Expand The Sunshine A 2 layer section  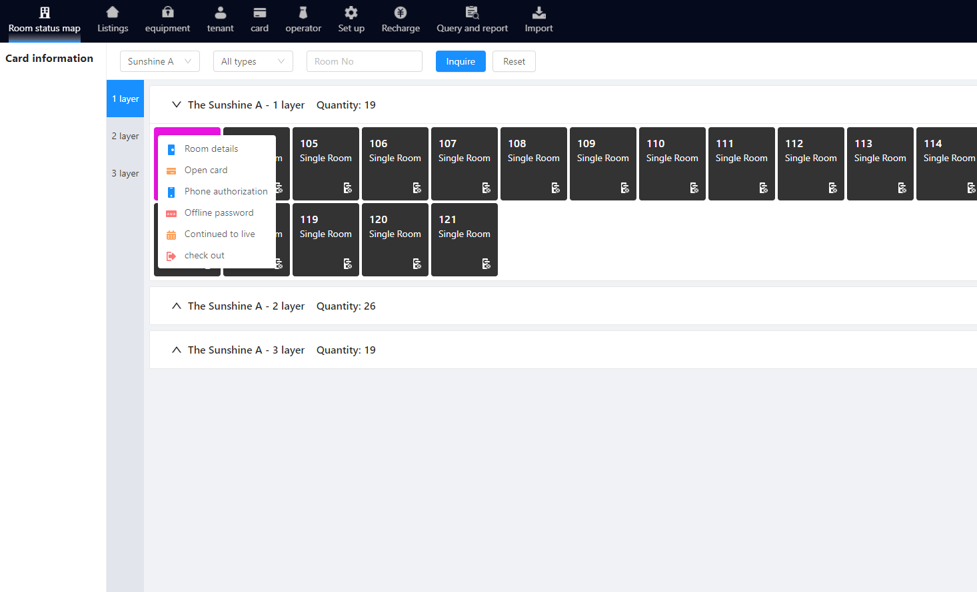[x=177, y=306]
